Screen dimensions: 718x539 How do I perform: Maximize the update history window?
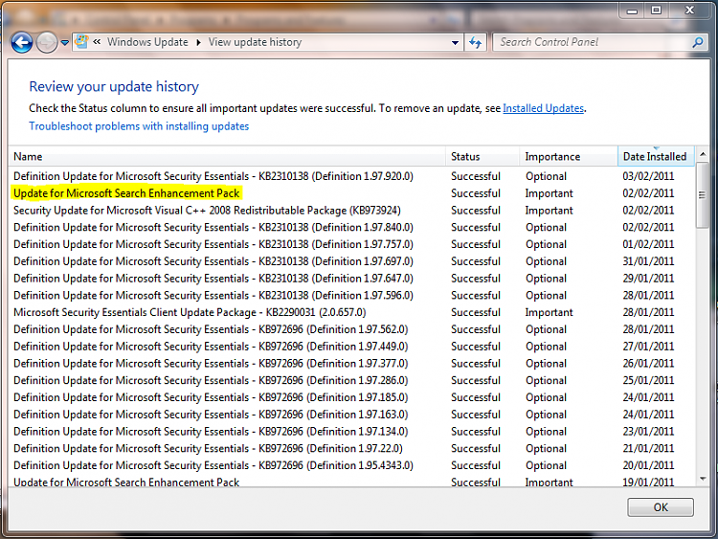click(656, 11)
